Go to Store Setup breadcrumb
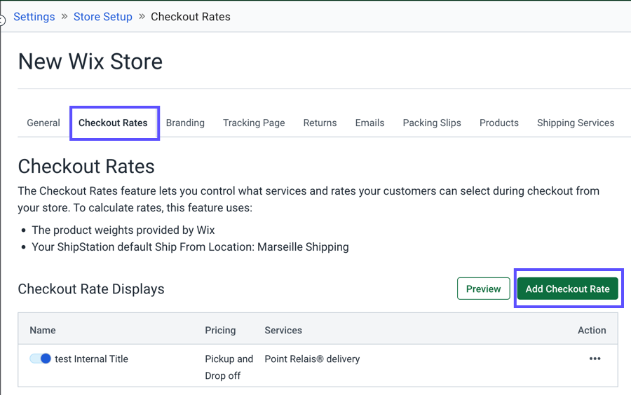 tap(102, 17)
